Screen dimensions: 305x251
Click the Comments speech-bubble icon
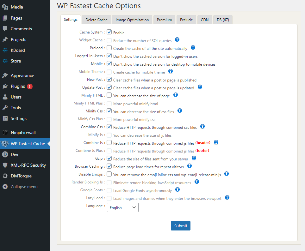pyautogui.click(x=5, y=29)
